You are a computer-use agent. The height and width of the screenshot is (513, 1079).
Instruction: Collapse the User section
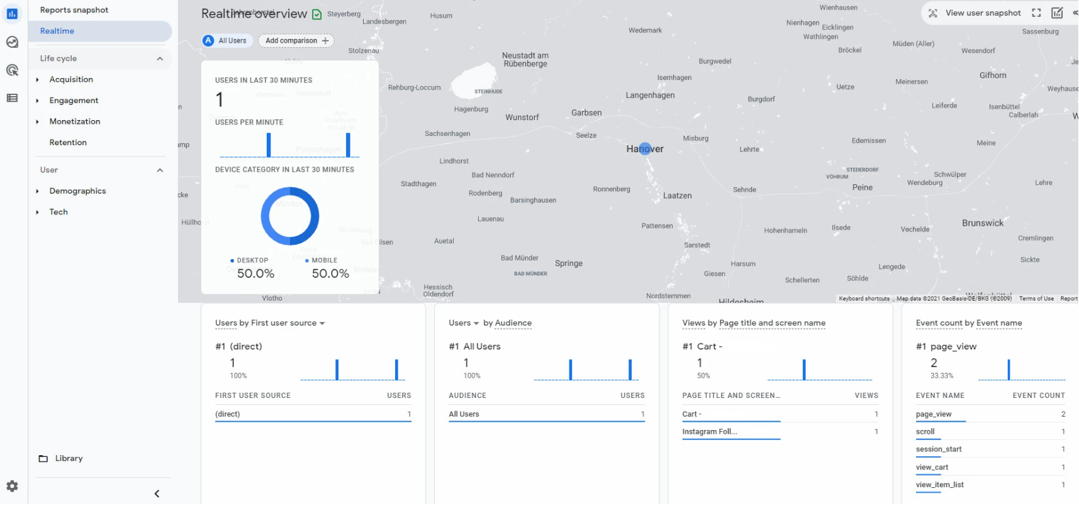[x=160, y=170]
